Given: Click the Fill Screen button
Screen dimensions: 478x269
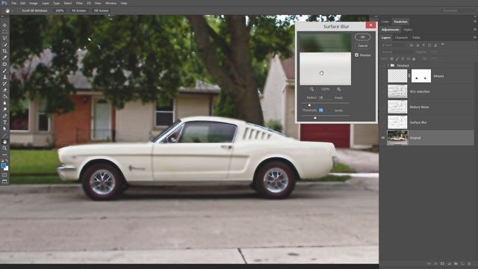Looking at the screenshot, I should pos(102,10).
